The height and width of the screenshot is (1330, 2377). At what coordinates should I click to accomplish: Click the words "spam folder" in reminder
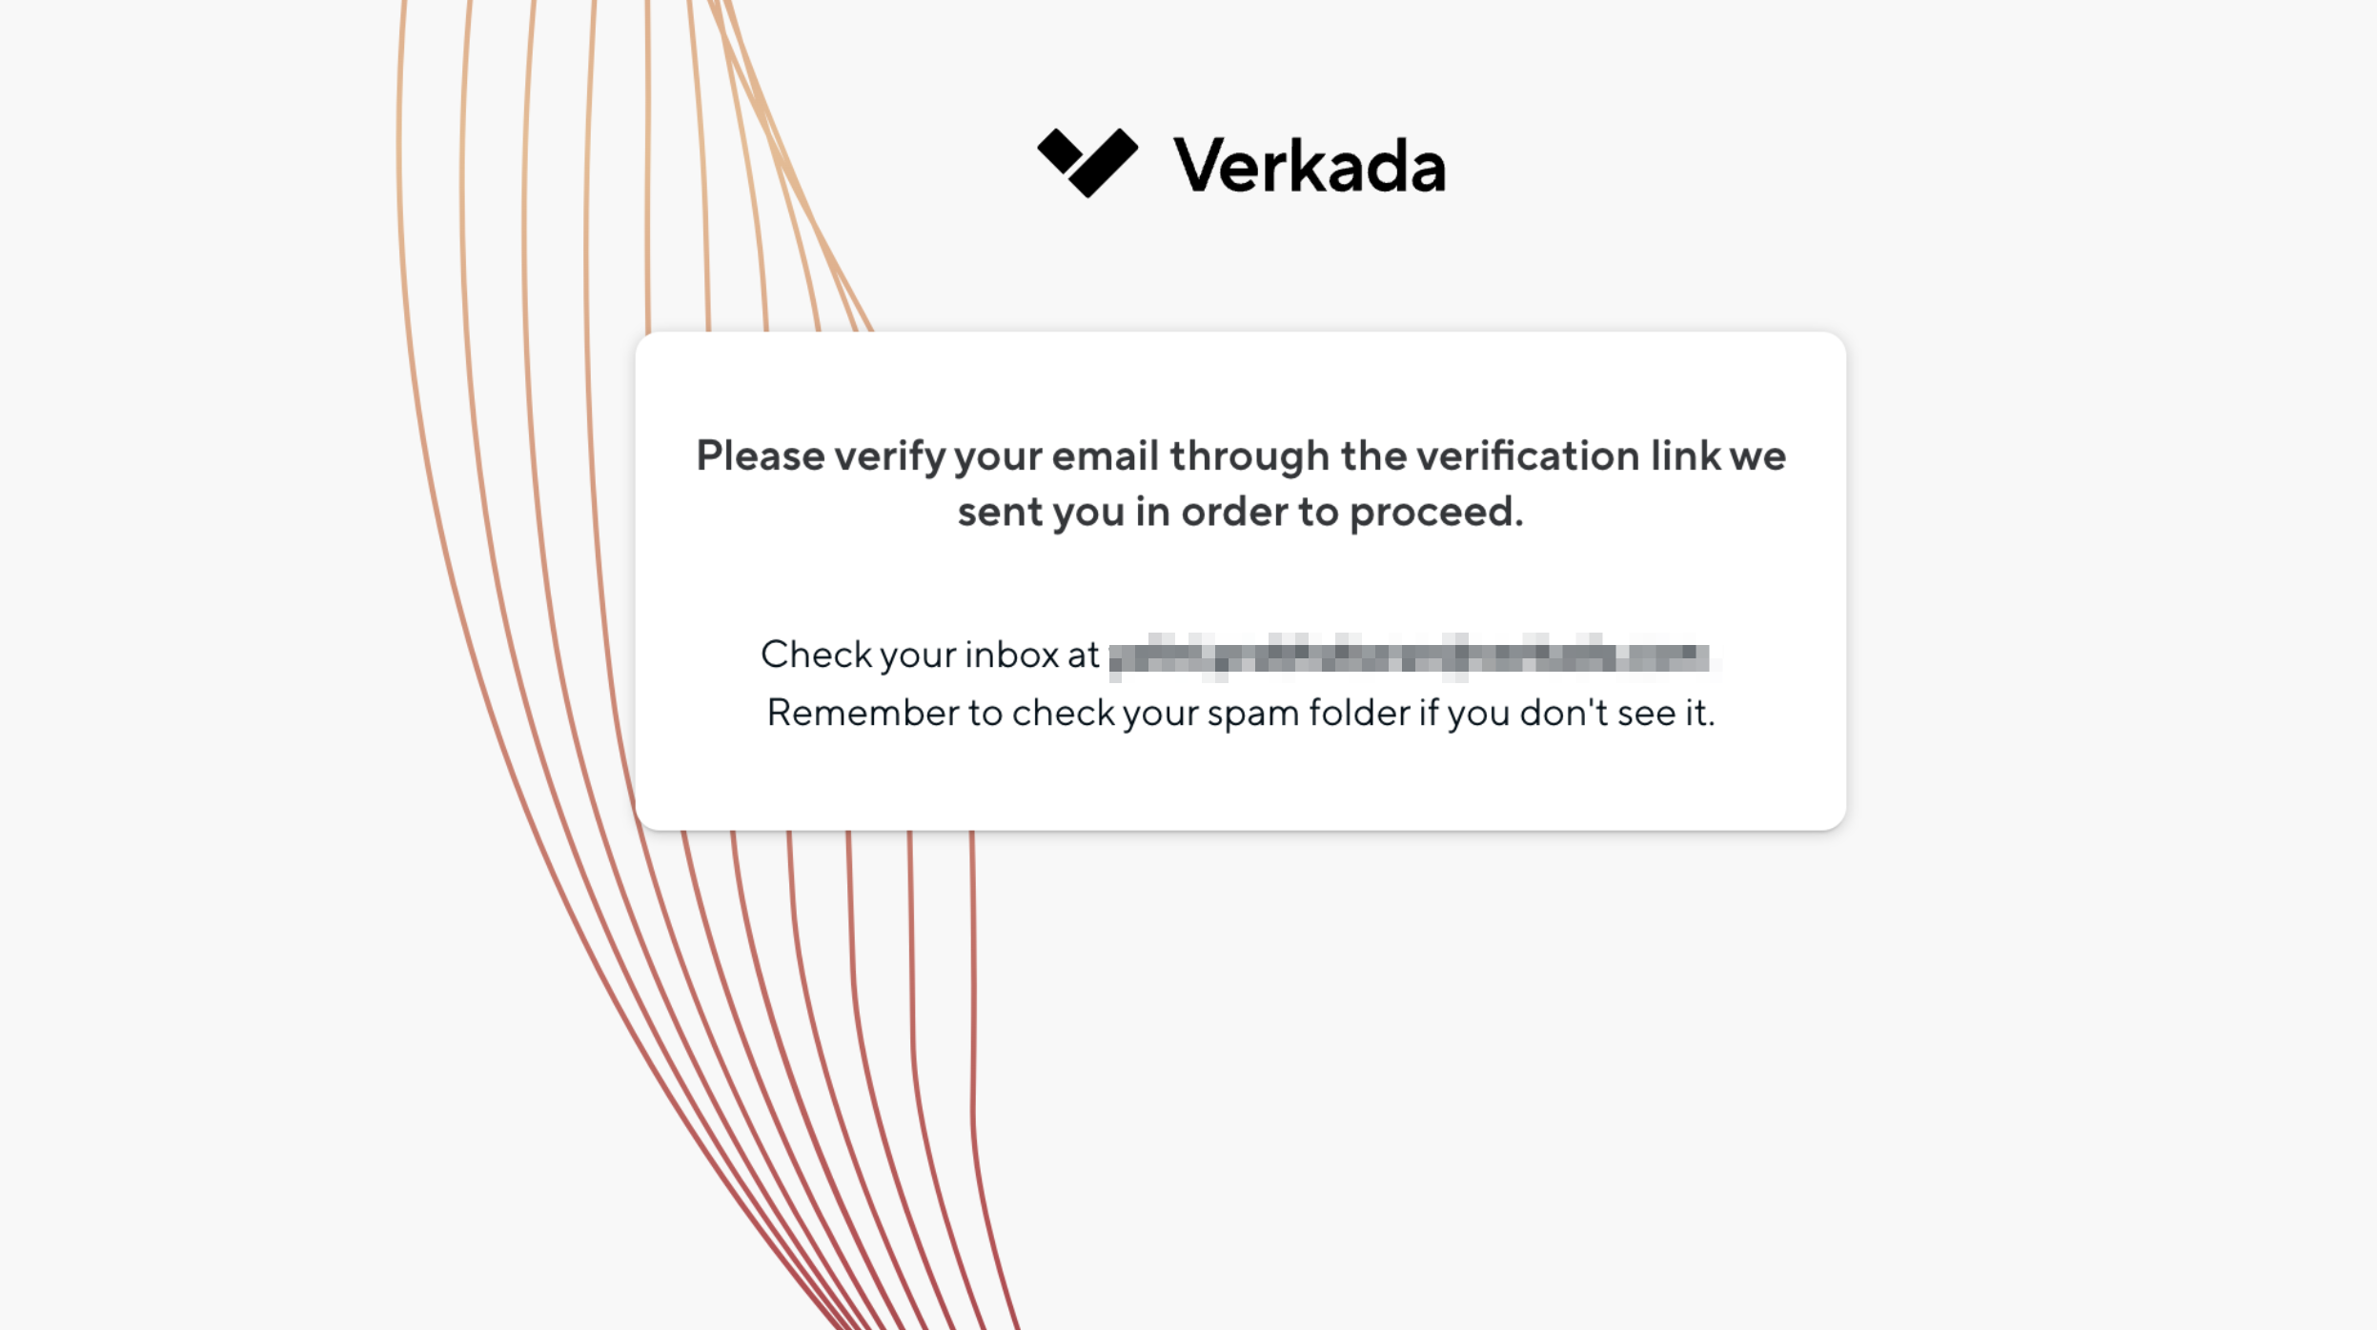coord(1308,714)
